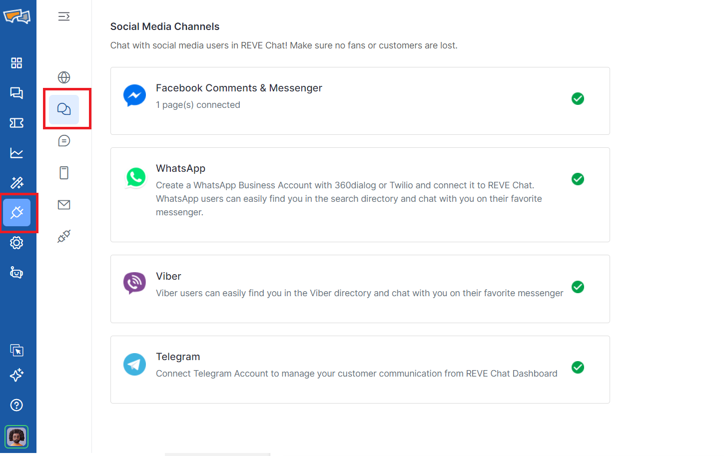This screenshot has height=456, width=724.
Task: Open the Tickets icon in blue sidebar
Action: tap(16, 123)
